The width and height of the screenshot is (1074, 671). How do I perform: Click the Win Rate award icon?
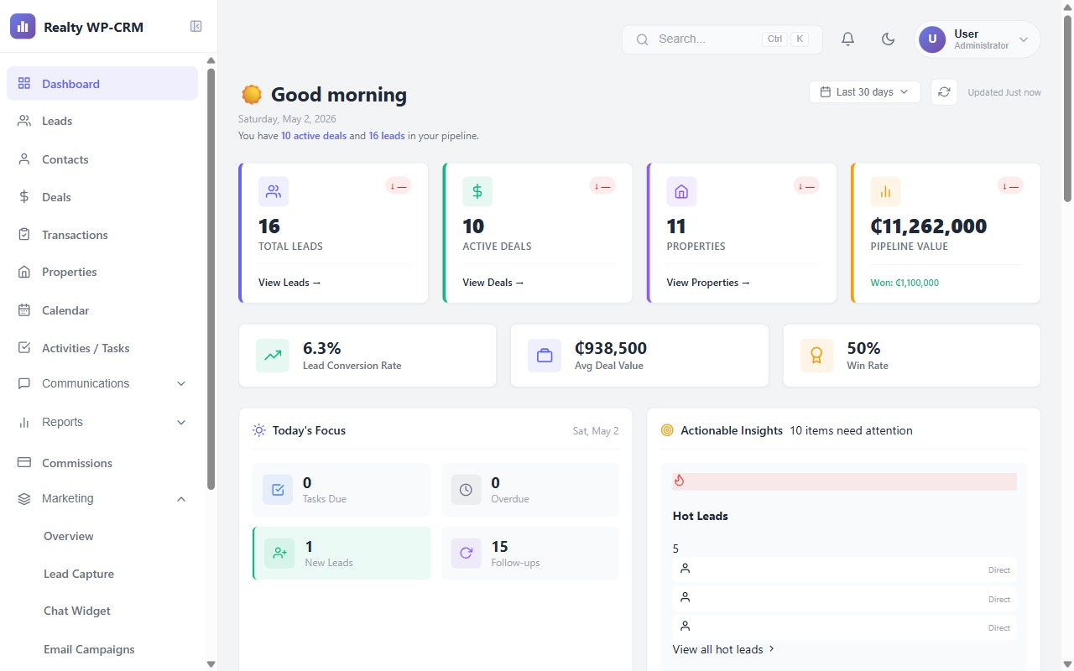[x=816, y=356]
